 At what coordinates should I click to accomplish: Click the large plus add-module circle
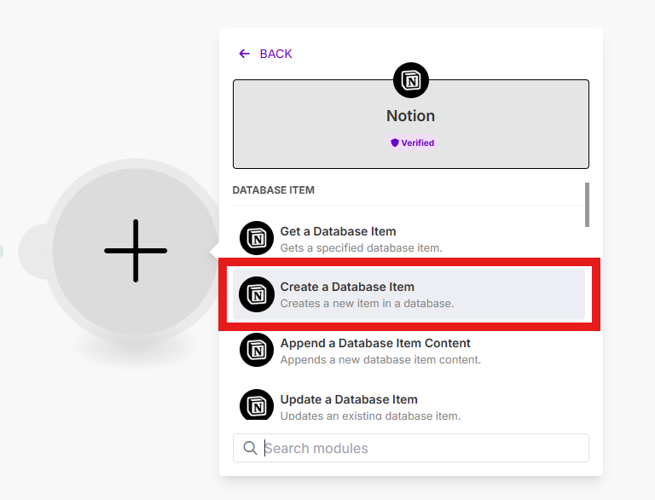(135, 251)
